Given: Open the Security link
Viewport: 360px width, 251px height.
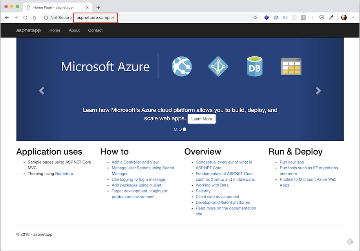Looking at the screenshot, I should (x=203, y=191).
